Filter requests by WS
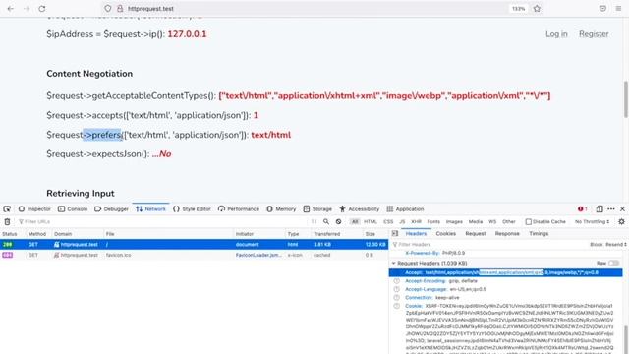Viewport: 629px width, 354px height. pos(492,221)
